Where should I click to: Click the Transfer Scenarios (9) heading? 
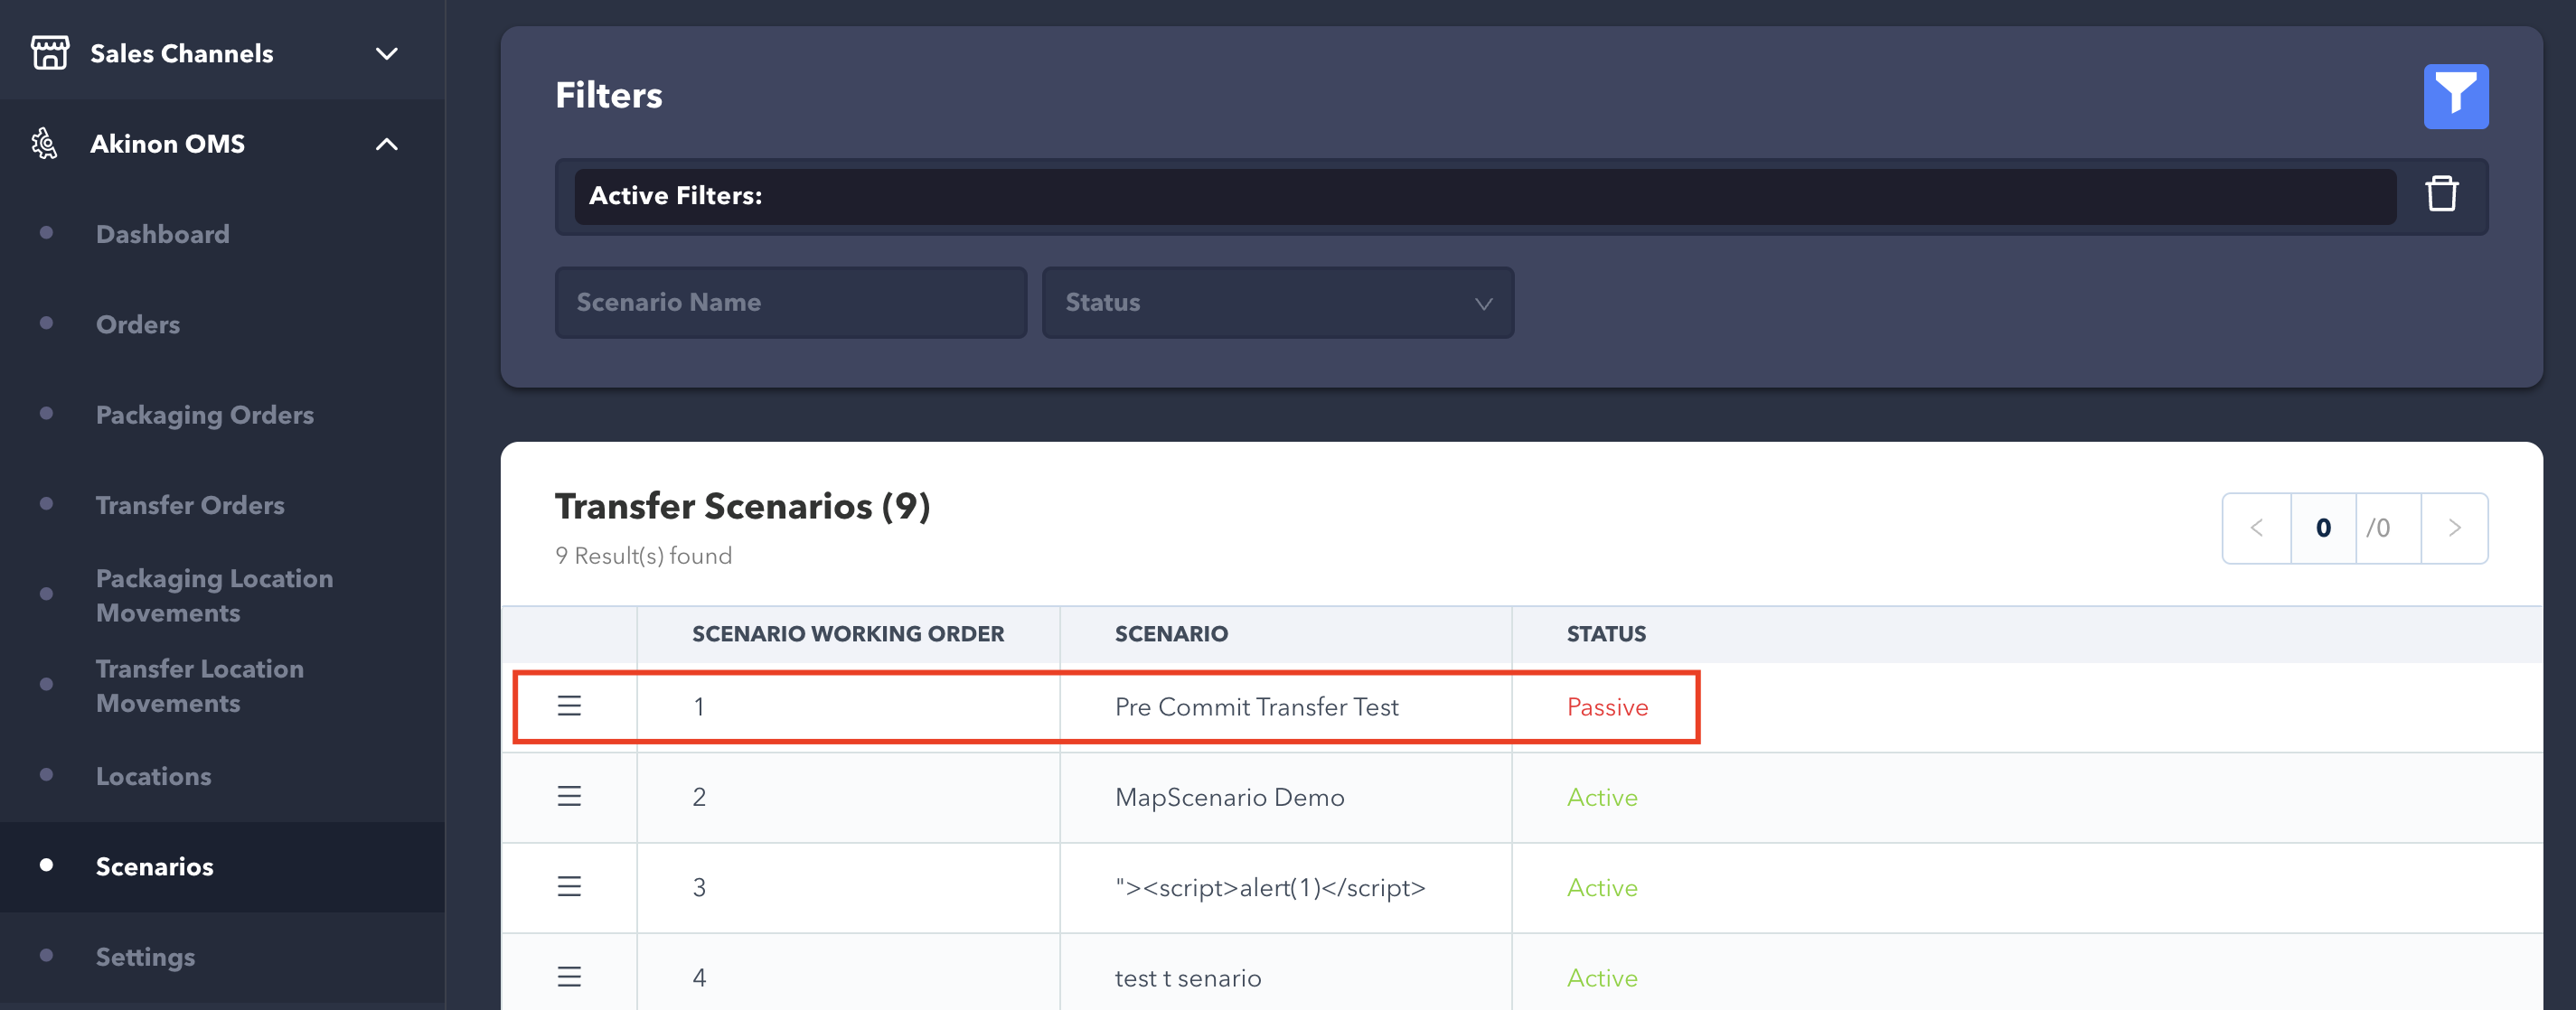pos(742,508)
